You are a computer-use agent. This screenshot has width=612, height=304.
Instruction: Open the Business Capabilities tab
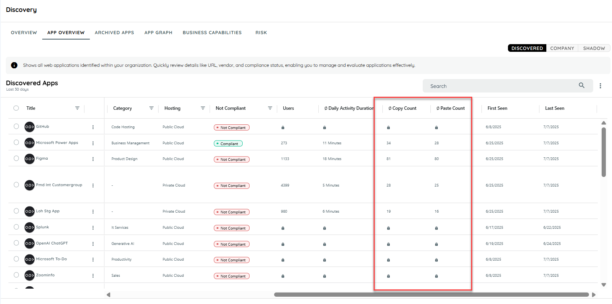212,33
